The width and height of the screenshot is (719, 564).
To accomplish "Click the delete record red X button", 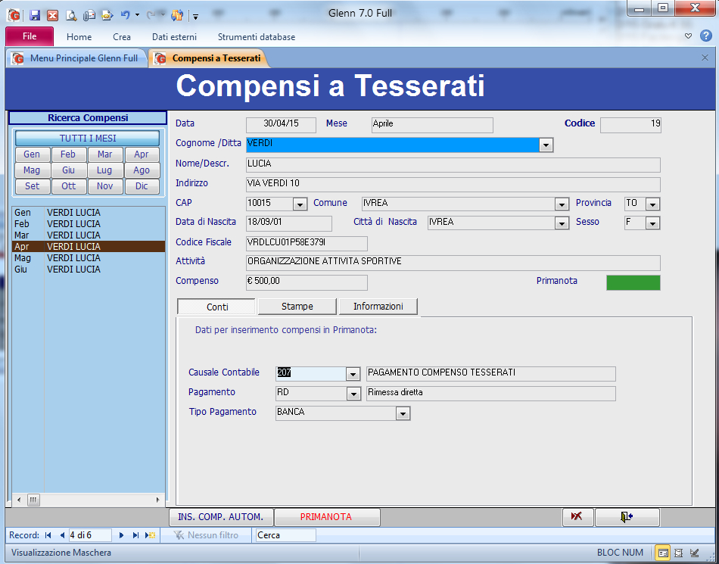I will tap(577, 517).
